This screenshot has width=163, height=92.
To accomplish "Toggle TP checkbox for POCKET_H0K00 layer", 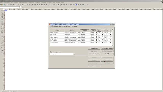I will 102,42.
